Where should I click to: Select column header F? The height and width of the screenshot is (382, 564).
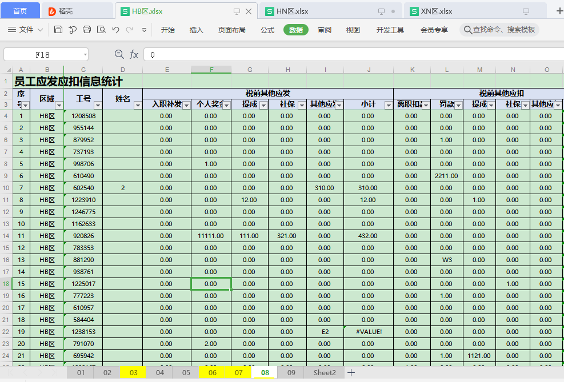[x=211, y=70]
